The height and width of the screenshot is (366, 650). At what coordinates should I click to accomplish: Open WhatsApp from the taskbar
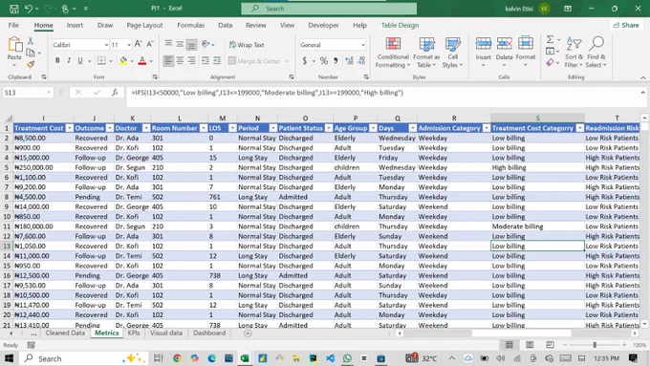coord(347,358)
